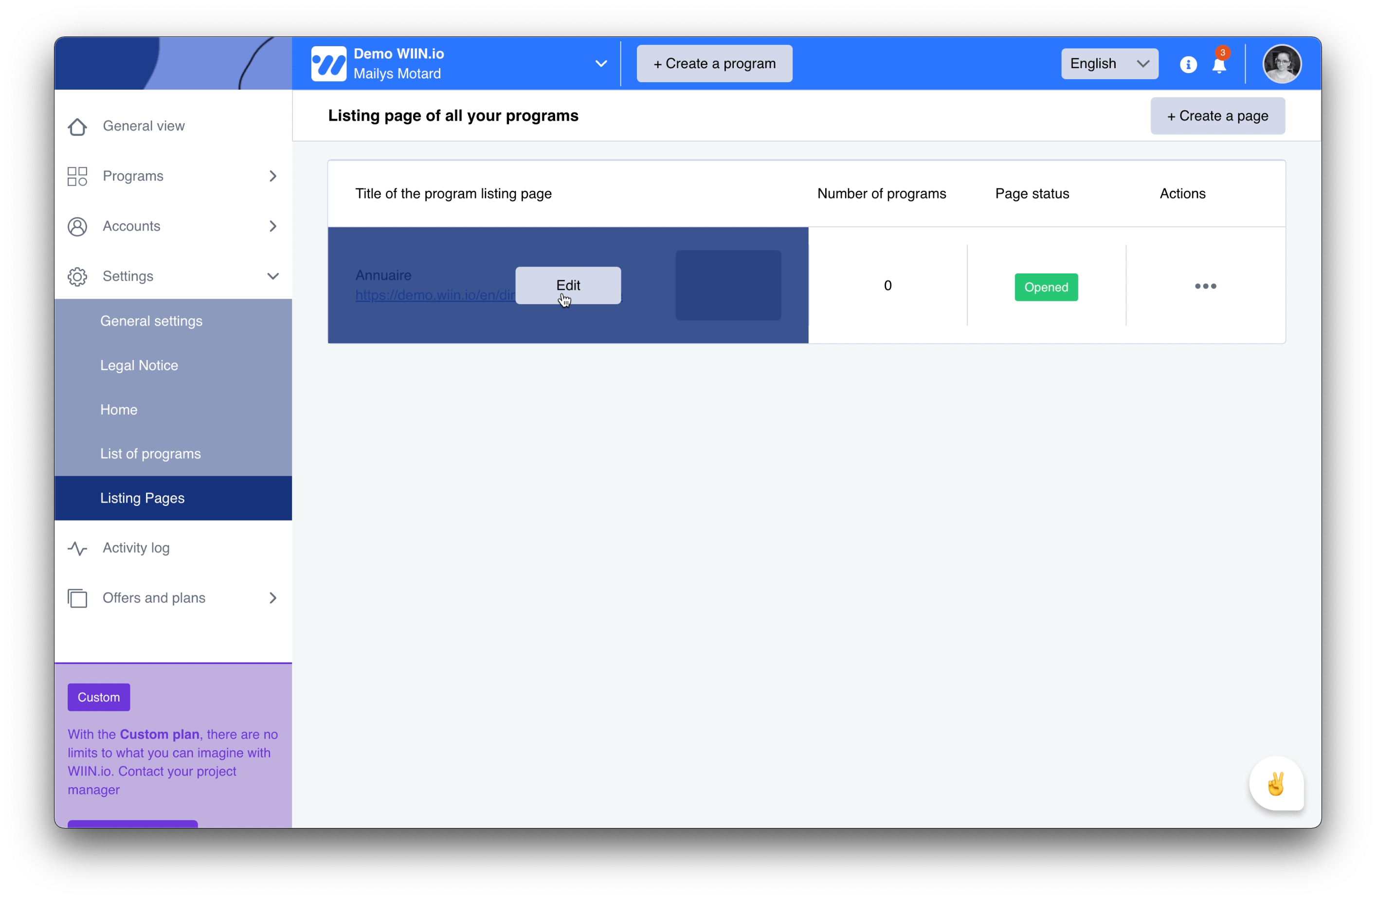
Task: Open the info icon in header
Action: pyautogui.click(x=1188, y=64)
